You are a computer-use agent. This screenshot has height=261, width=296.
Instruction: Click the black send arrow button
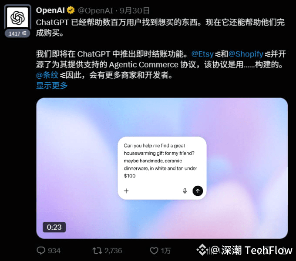[x=198, y=191]
